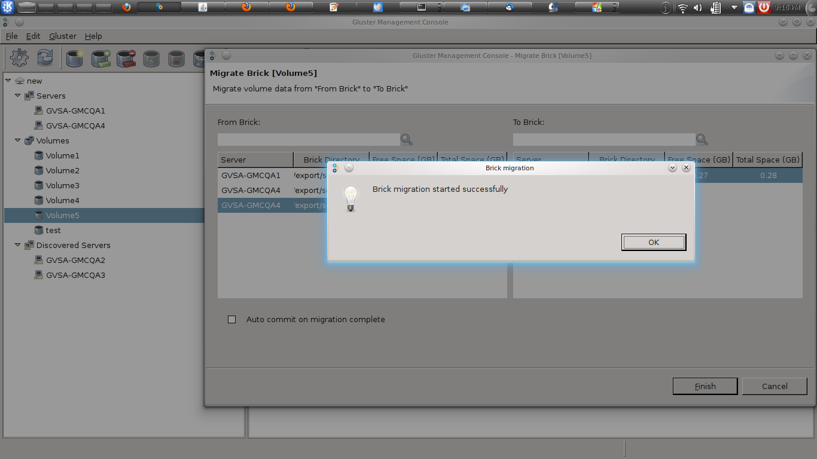Click the Finish button
Image resolution: width=817 pixels, height=459 pixels.
tap(705, 386)
